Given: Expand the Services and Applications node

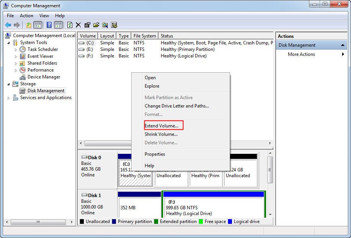Looking at the screenshot, I should (x=8, y=98).
